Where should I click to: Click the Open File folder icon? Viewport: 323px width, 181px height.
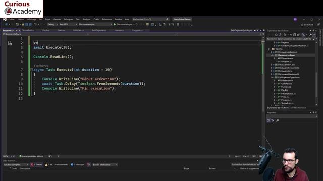tap(23, 24)
